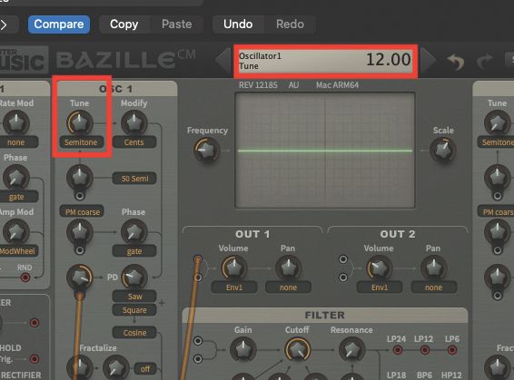Go to next preset using right arrow
The height and width of the screenshot is (380, 514).
[x=429, y=60]
